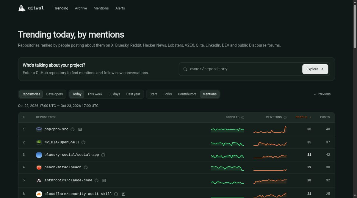Click the cloudflare avatar icon
The image size is (357, 198).
coord(39,194)
